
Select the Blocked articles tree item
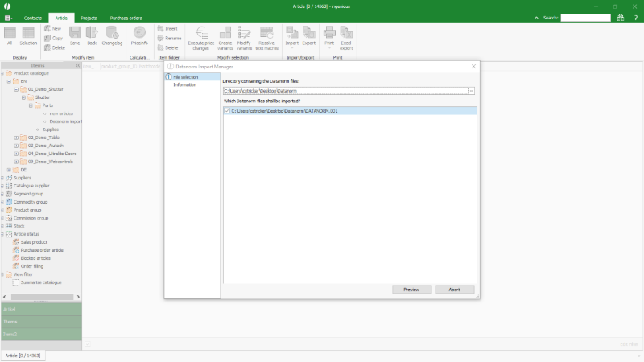click(x=35, y=258)
